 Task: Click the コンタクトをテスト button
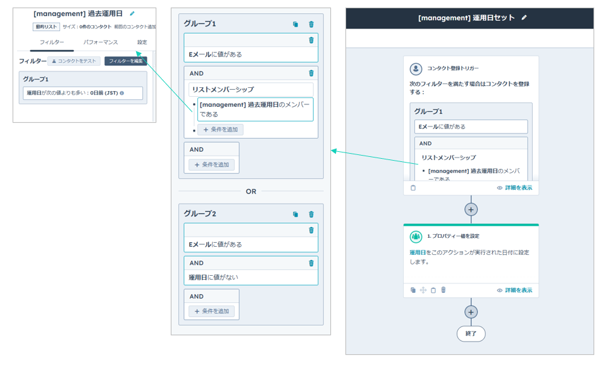(74, 61)
